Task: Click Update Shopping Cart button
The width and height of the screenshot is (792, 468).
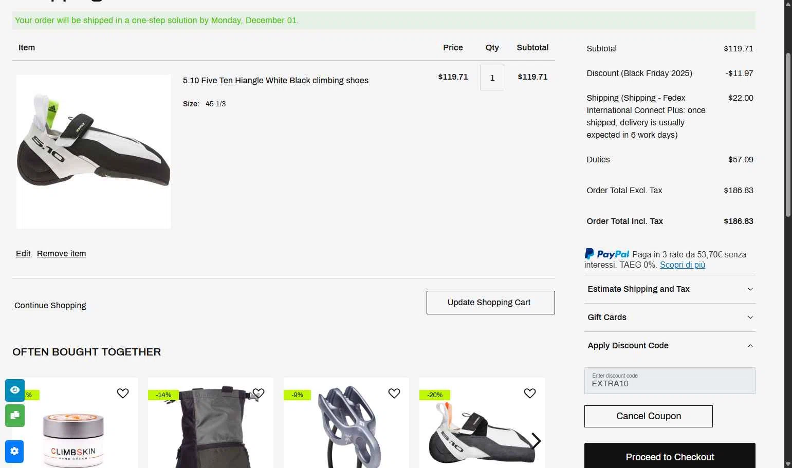Action: coord(491,303)
